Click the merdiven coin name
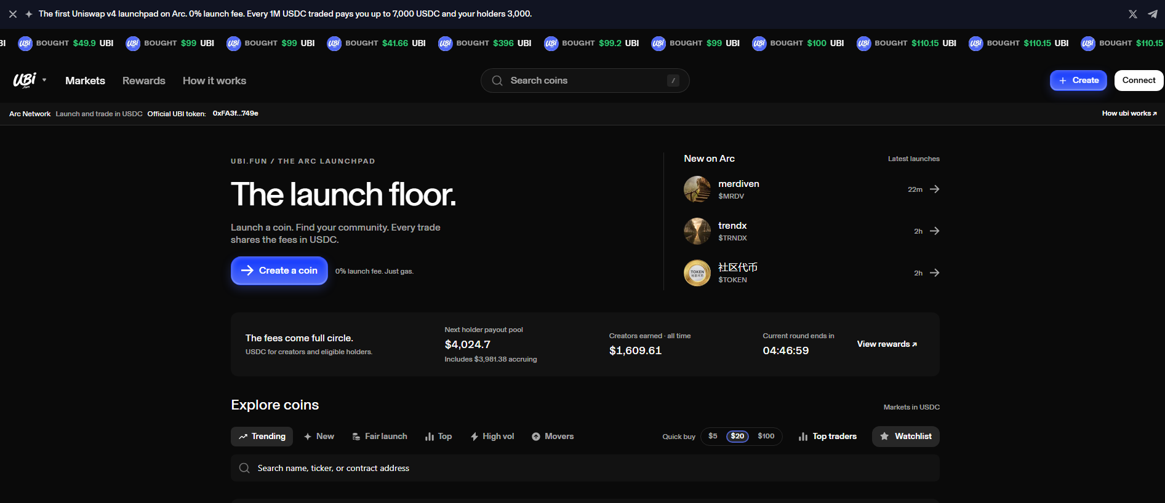 click(x=739, y=184)
